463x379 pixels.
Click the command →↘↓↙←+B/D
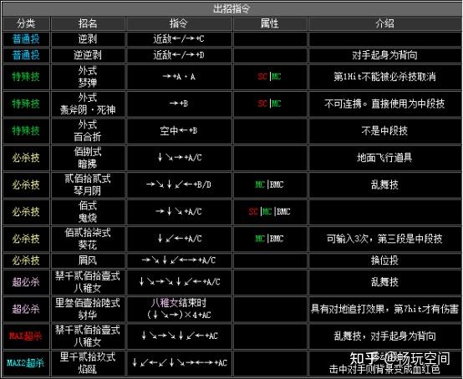tap(179, 184)
